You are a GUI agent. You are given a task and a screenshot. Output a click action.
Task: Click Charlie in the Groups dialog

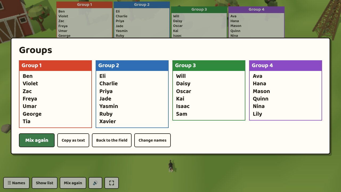(108, 83)
